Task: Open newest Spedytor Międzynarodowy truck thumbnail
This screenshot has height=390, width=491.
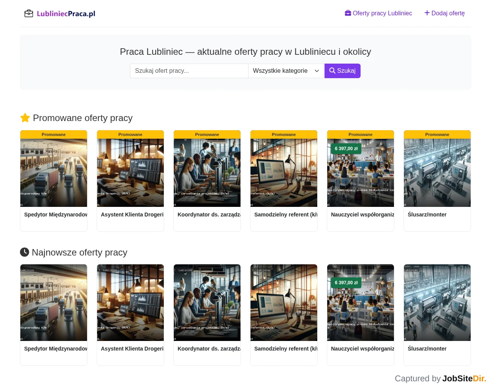Action: tap(54, 303)
